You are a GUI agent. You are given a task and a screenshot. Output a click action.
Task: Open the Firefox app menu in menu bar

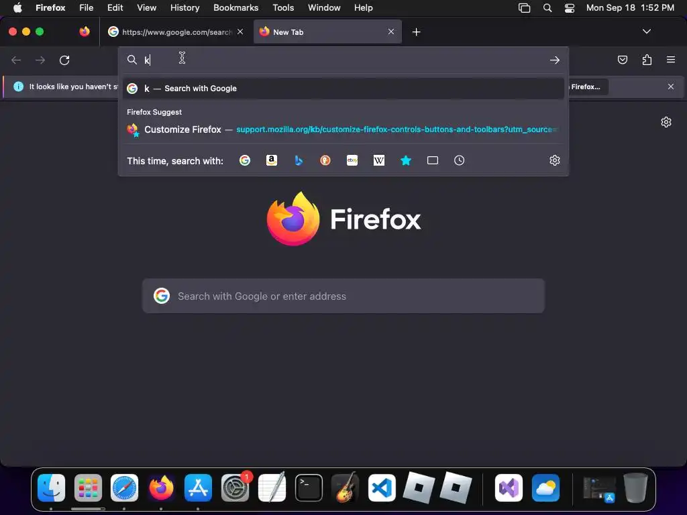pyautogui.click(x=50, y=8)
